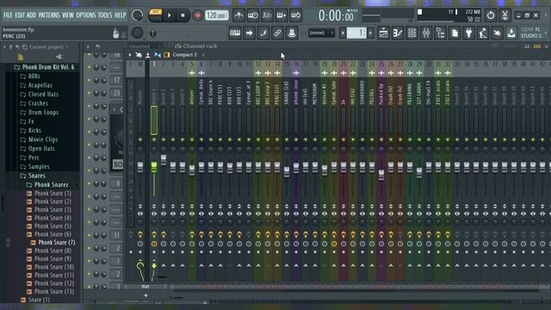Viewport: 551px width, 310px height.
Task: Click the stamp icon in the toolbar
Action: click(x=291, y=33)
